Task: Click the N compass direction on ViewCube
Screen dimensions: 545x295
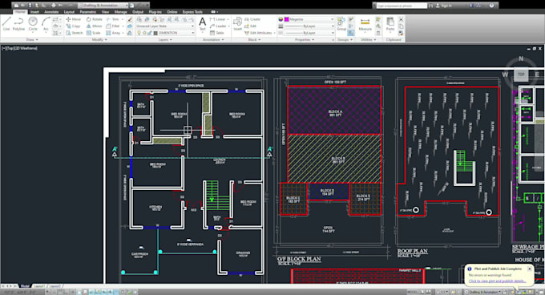Action: [521, 59]
